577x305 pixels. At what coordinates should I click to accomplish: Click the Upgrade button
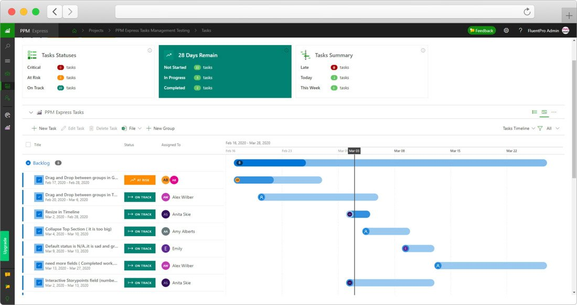coord(5,246)
